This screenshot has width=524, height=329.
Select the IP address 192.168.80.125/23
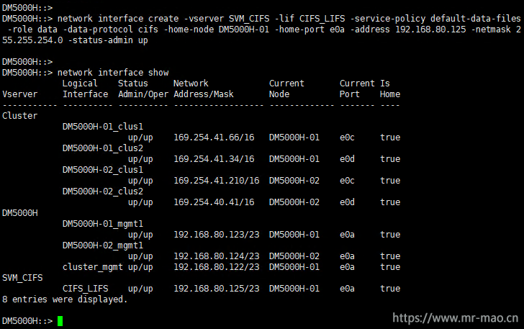(x=217, y=289)
